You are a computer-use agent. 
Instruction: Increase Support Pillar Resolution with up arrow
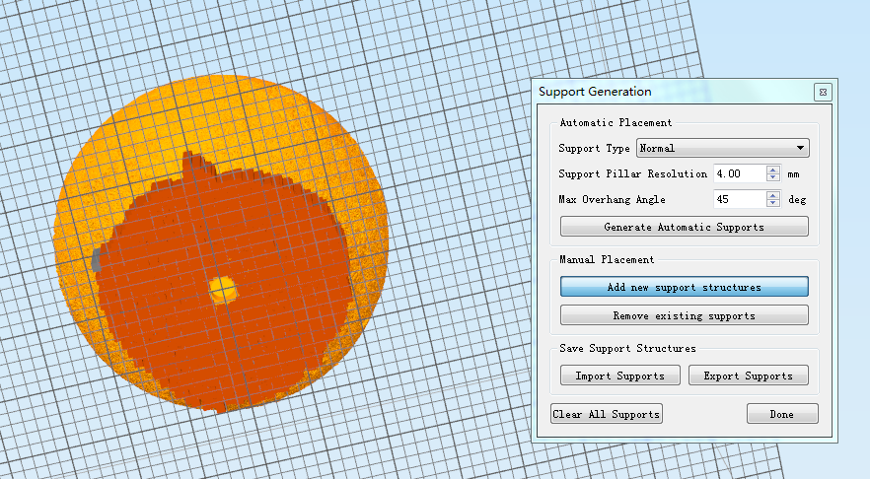pos(773,170)
